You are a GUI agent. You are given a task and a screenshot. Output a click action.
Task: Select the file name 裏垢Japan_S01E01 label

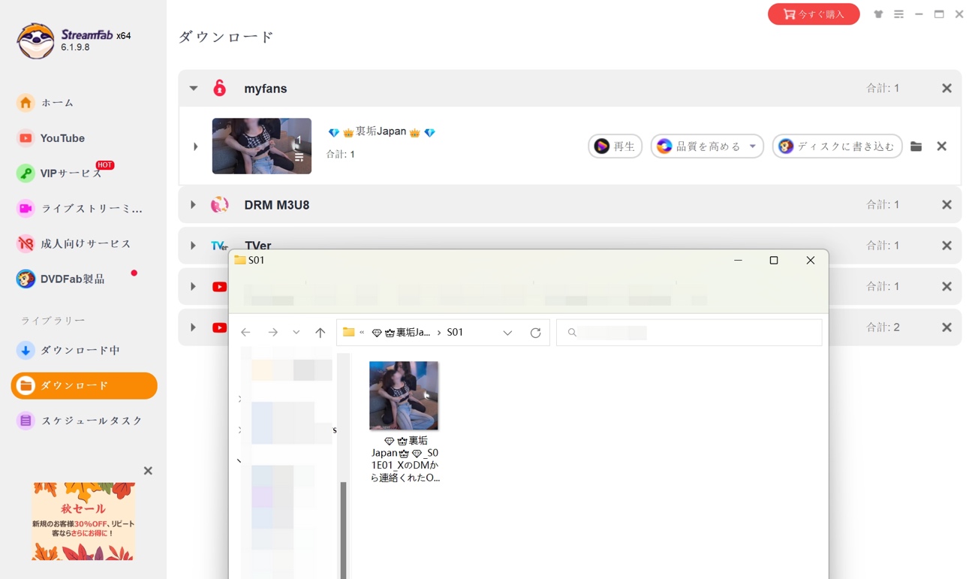pos(405,459)
